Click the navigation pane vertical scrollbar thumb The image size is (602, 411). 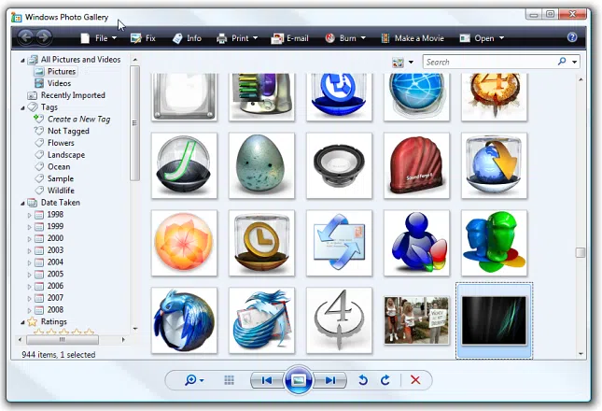tap(134, 123)
